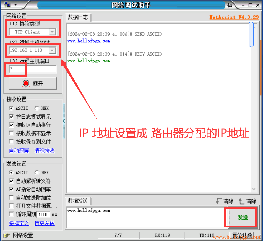Expand remote host address 192.168.1.110 dropdown
The width and height of the screenshot is (263, 241).
(x=52, y=50)
